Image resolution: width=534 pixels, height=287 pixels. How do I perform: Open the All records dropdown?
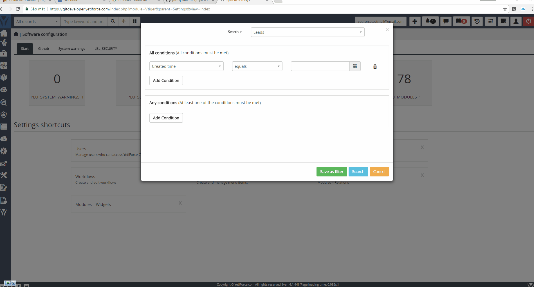[37, 21]
